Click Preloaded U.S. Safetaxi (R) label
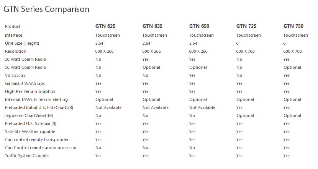 tap(31, 123)
